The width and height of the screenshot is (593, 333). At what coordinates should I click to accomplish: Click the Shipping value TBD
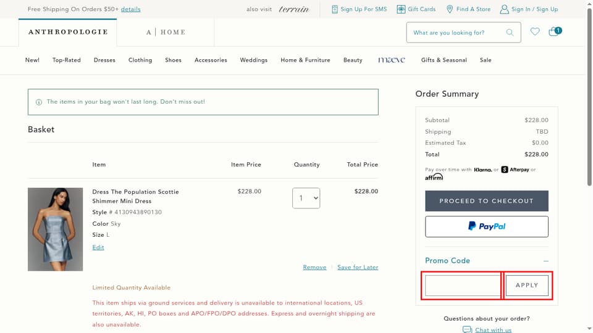(542, 132)
